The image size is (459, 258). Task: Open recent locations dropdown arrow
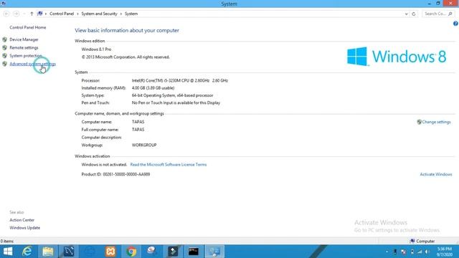(24, 14)
